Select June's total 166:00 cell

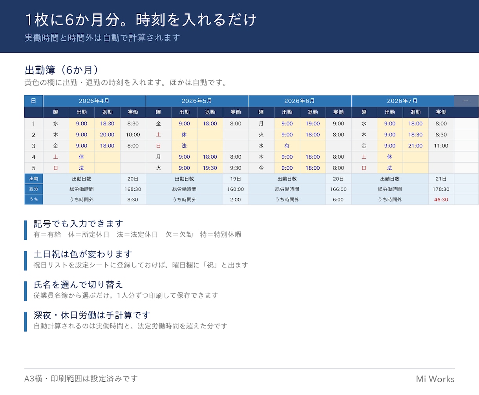pos(338,189)
